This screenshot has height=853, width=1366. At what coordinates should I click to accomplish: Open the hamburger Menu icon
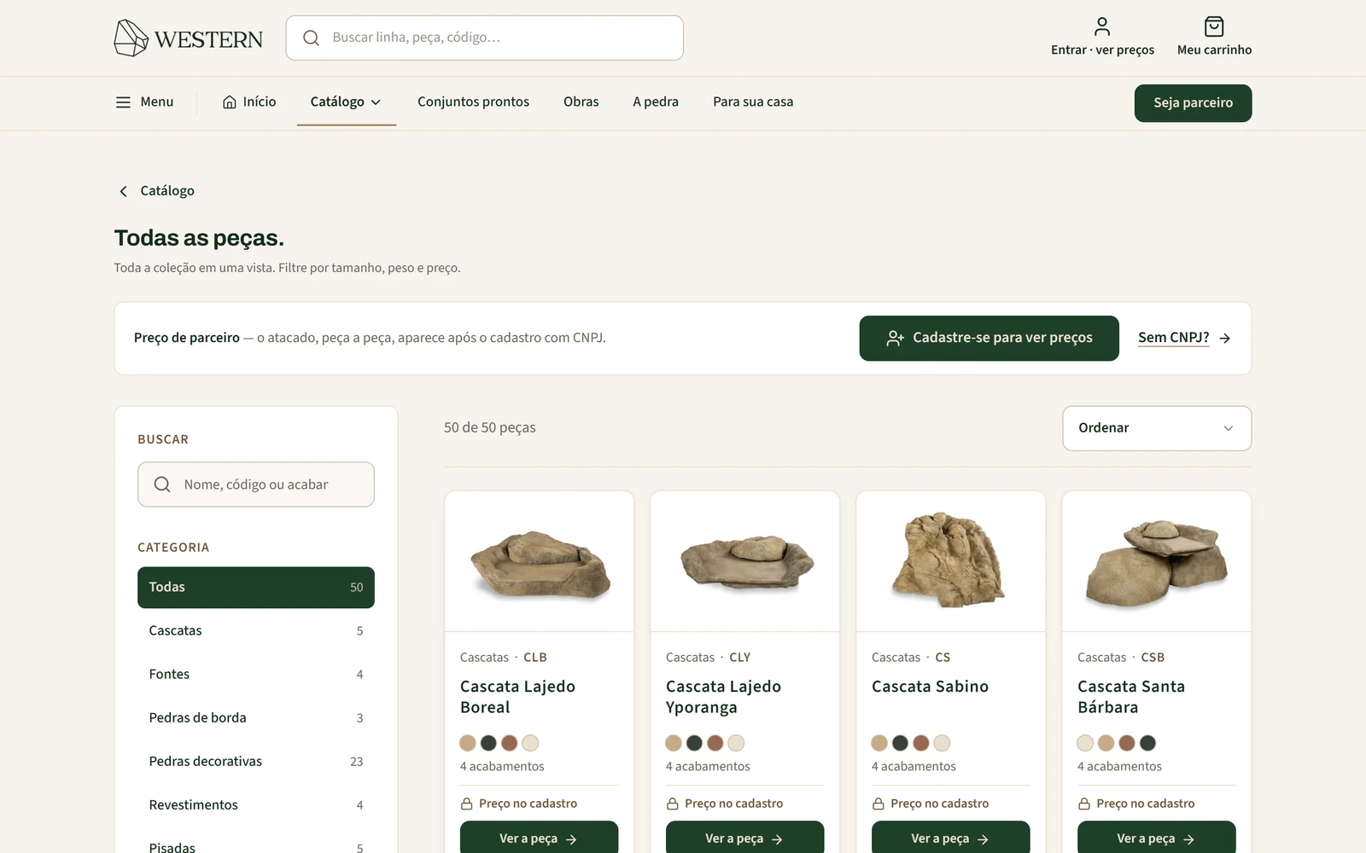tap(124, 102)
